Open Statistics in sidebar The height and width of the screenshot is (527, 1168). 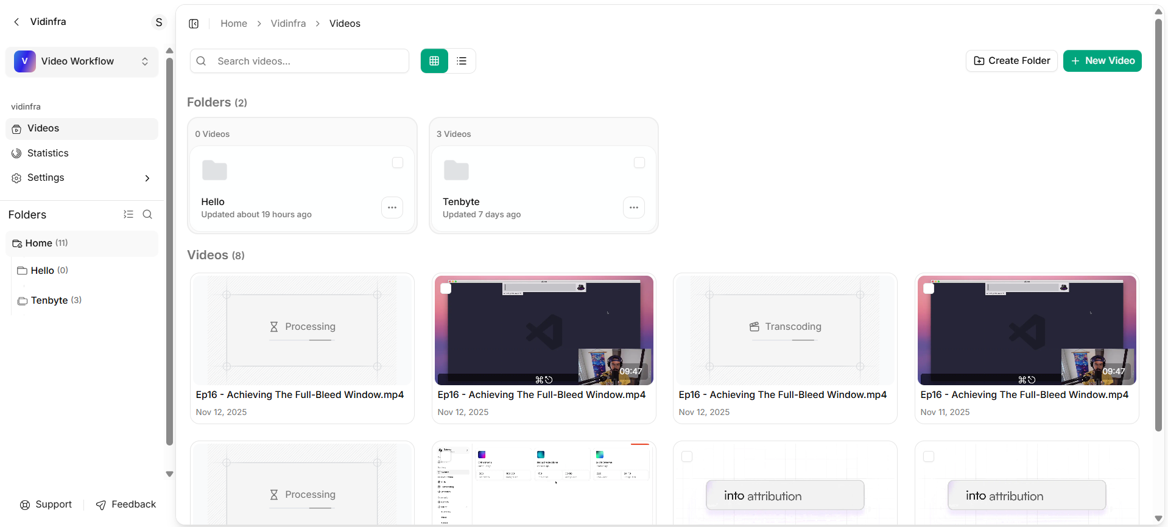[82, 153]
